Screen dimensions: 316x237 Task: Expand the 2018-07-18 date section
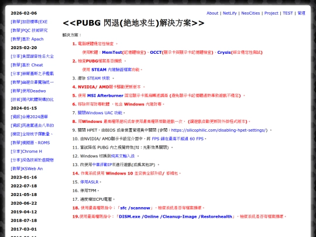click(24, 221)
